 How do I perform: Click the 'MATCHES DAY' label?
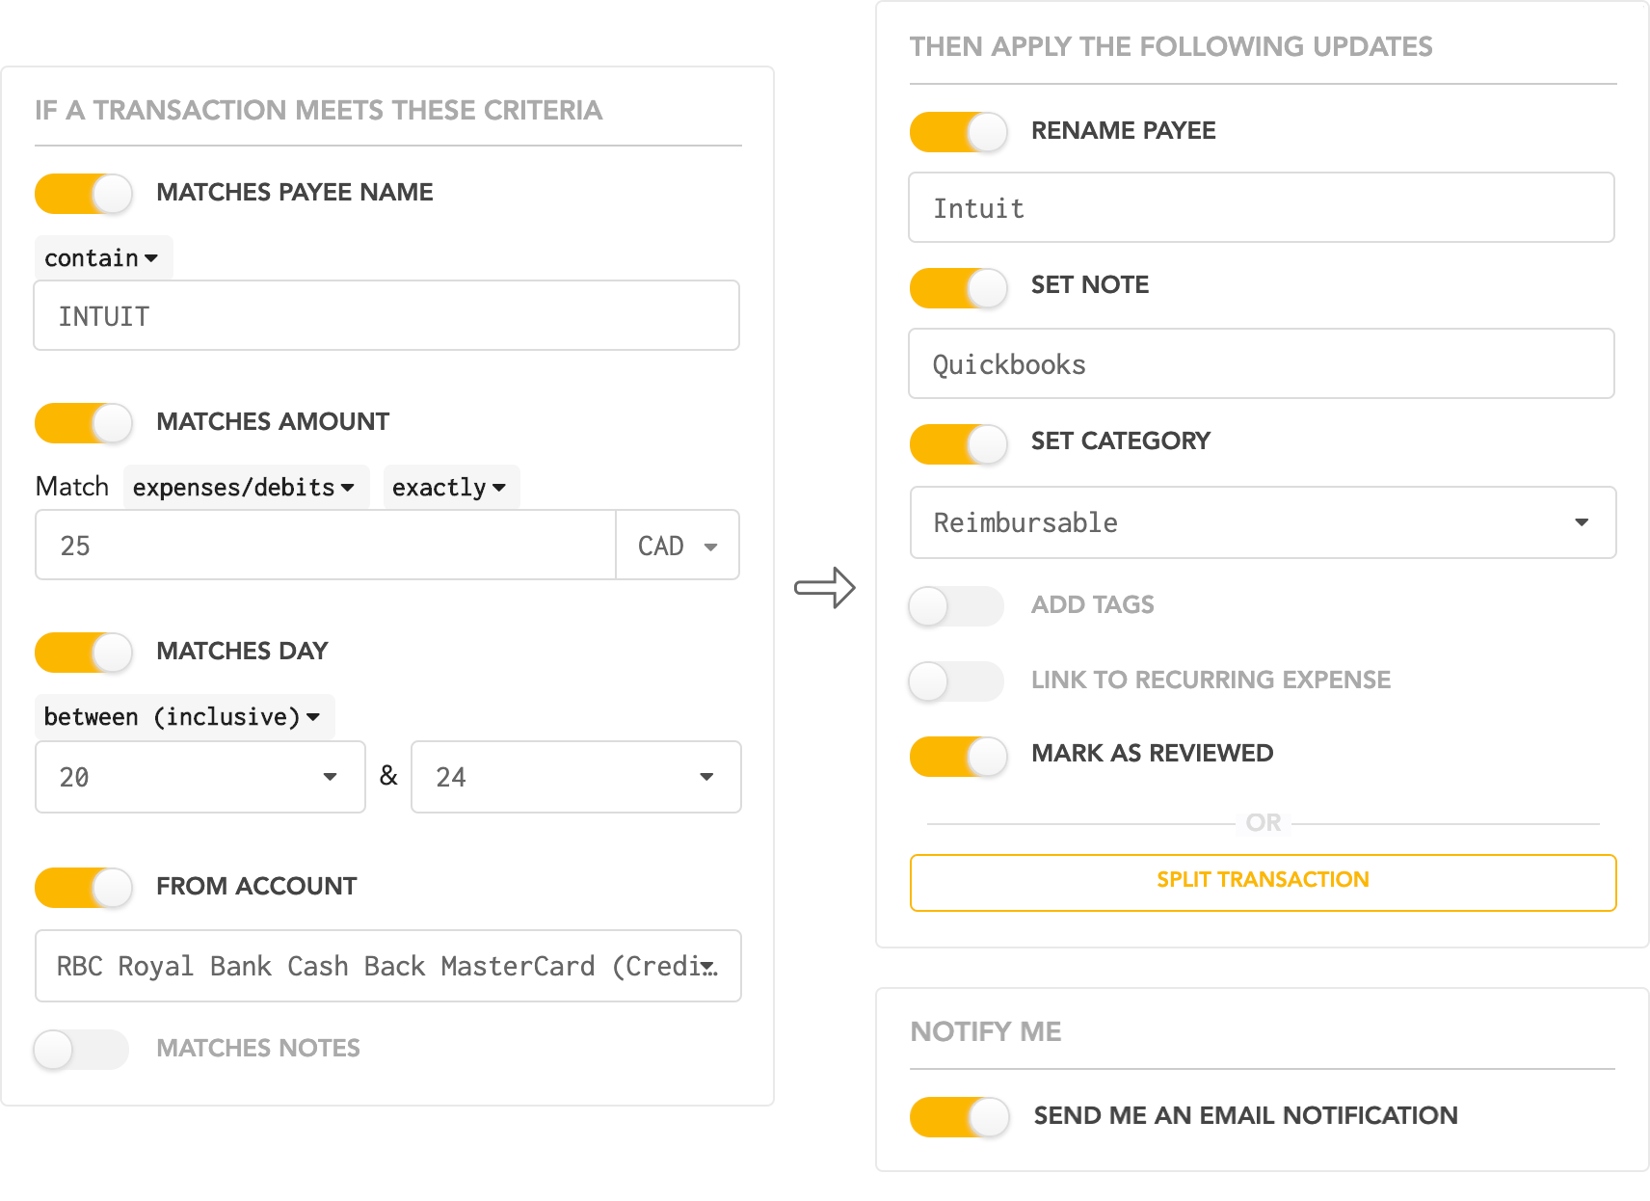242,652
